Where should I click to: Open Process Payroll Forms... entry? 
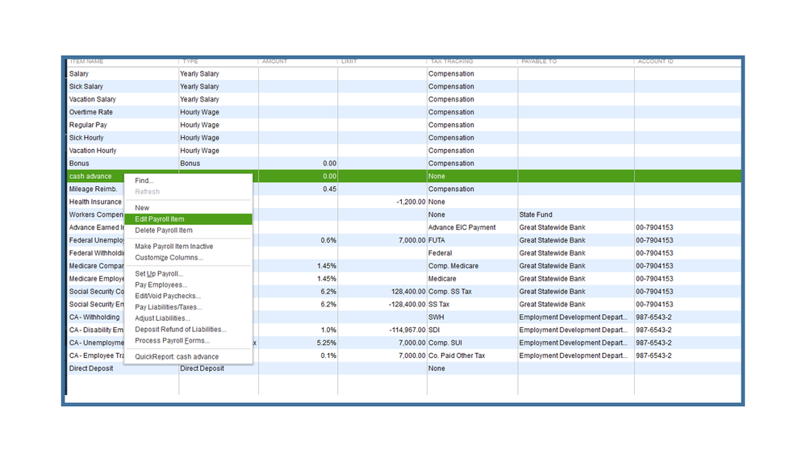coord(172,341)
